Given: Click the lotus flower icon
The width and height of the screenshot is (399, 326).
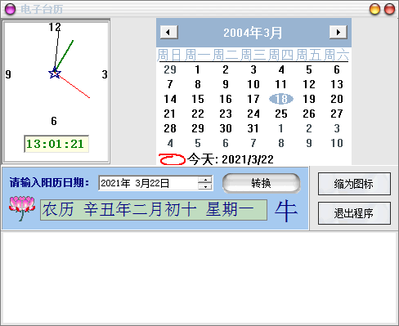Looking at the screenshot, I should (22, 208).
